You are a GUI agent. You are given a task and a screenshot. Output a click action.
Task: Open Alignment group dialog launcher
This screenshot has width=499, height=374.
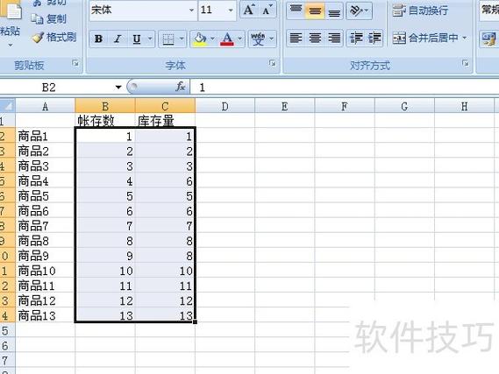tap(466, 63)
